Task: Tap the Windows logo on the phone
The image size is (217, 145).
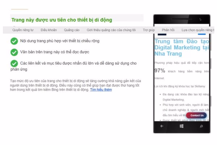Action: (182, 126)
